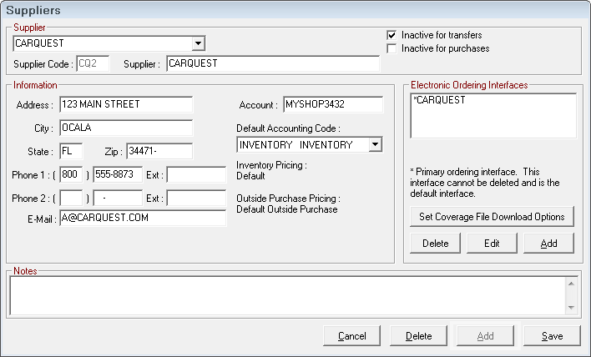Click the Zip code field
The width and height of the screenshot is (591, 357).
(159, 152)
